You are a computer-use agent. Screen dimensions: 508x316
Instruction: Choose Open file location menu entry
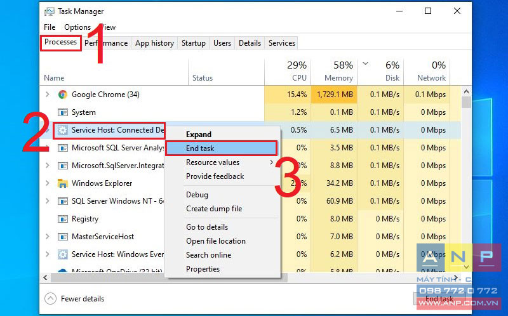point(222,241)
